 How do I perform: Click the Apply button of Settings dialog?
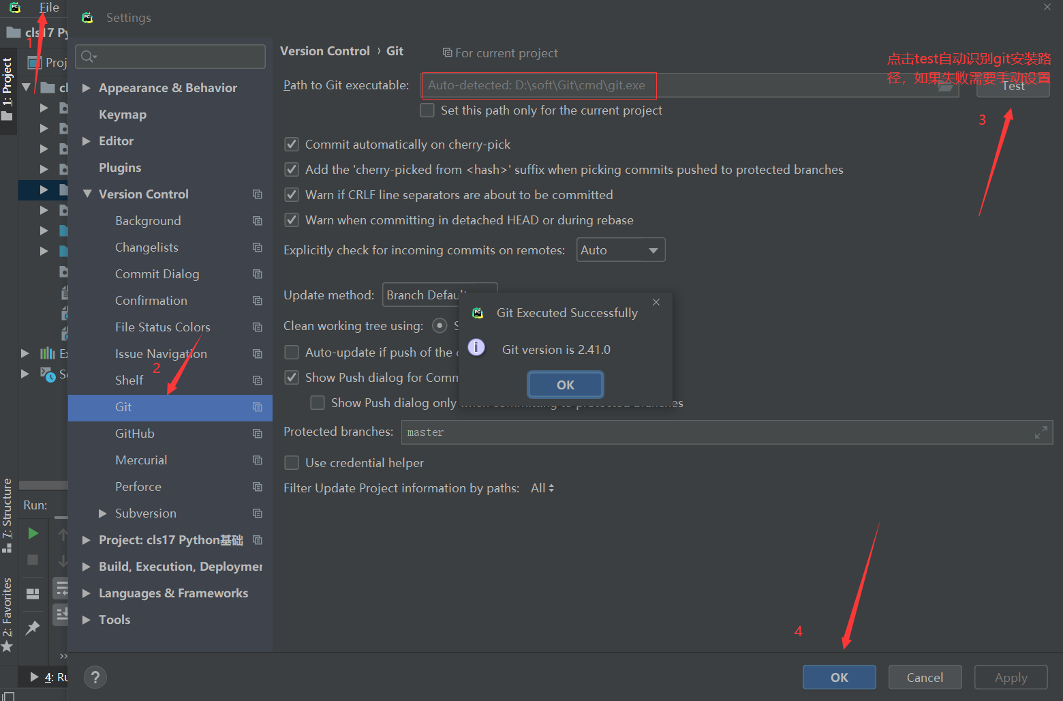point(1011,677)
